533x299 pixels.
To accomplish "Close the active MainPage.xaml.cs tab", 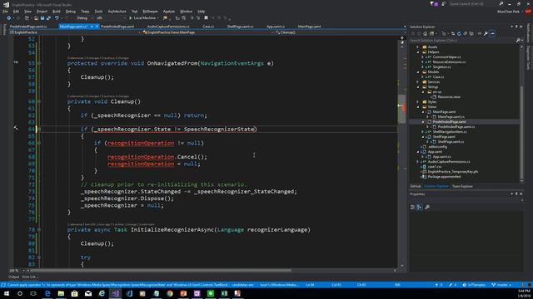I will pyautogui.click(x=97, y=27).
